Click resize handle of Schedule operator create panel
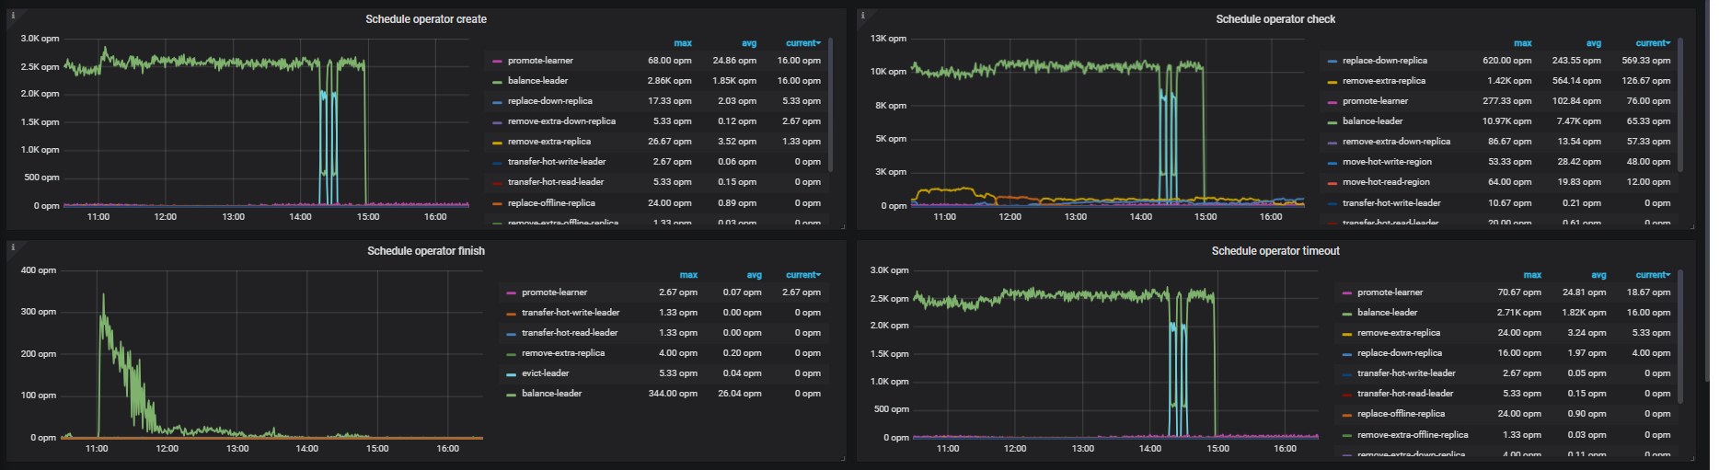Image resolution: width=1719 pixels, height=470 pixels. click(841, 225)
